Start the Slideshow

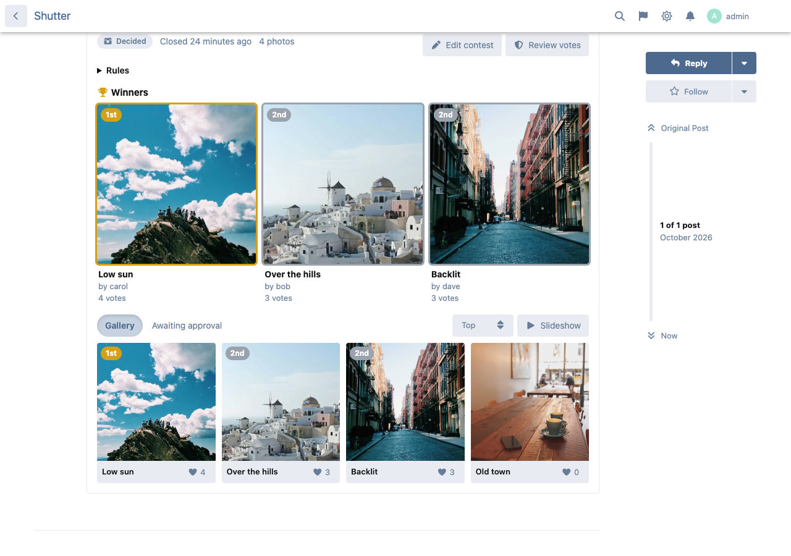point(553,326)
